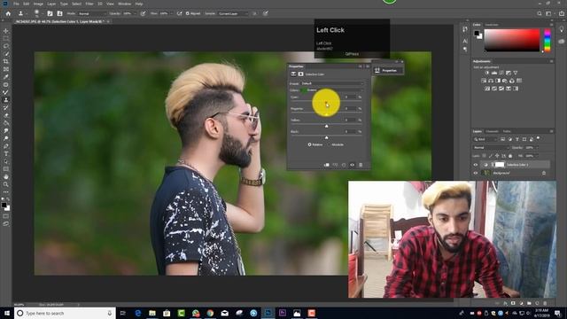Viewport: 567px width, 319px height.
Task: Toggle the Aligned checkbox
Action: click(188, 13)
